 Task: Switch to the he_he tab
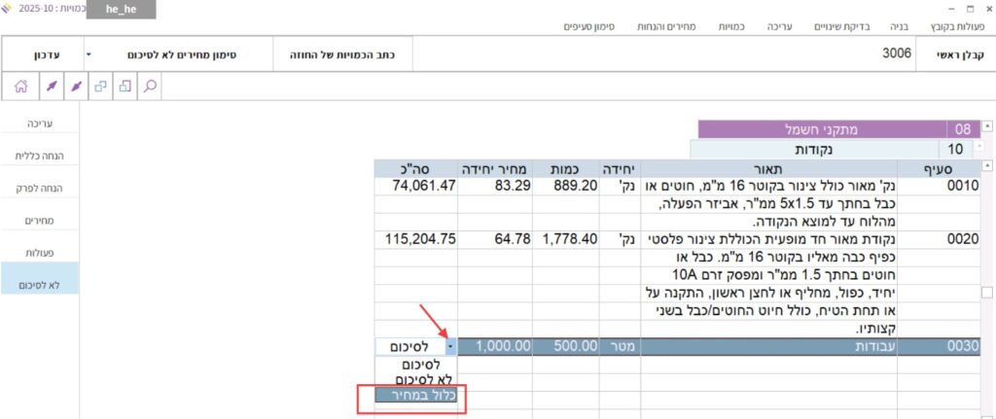point(121,9)
